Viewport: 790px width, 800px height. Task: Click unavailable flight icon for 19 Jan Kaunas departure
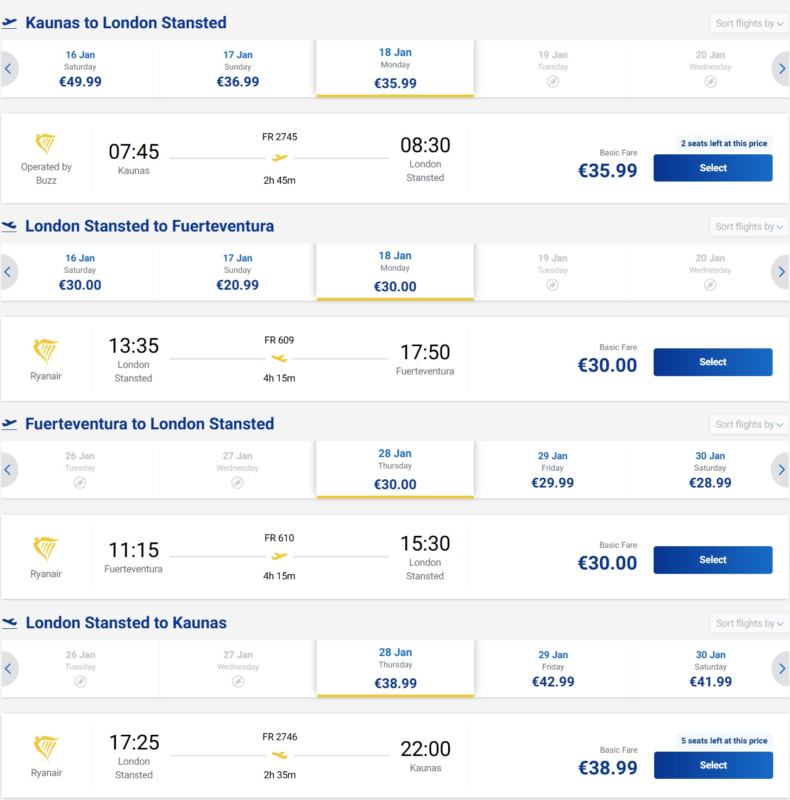pos(553,82)
